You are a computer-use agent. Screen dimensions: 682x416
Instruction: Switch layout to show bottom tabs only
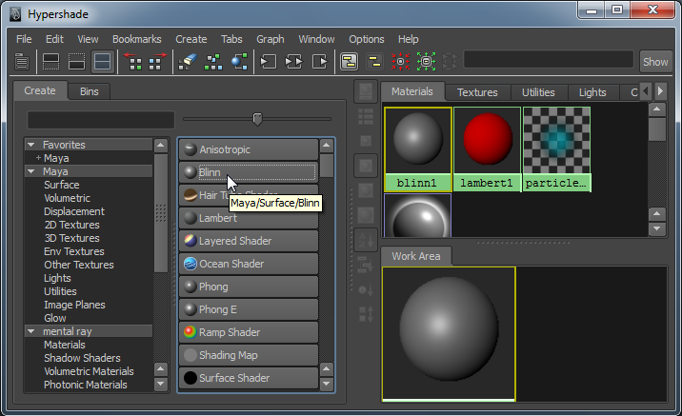(x=77, y=62)
